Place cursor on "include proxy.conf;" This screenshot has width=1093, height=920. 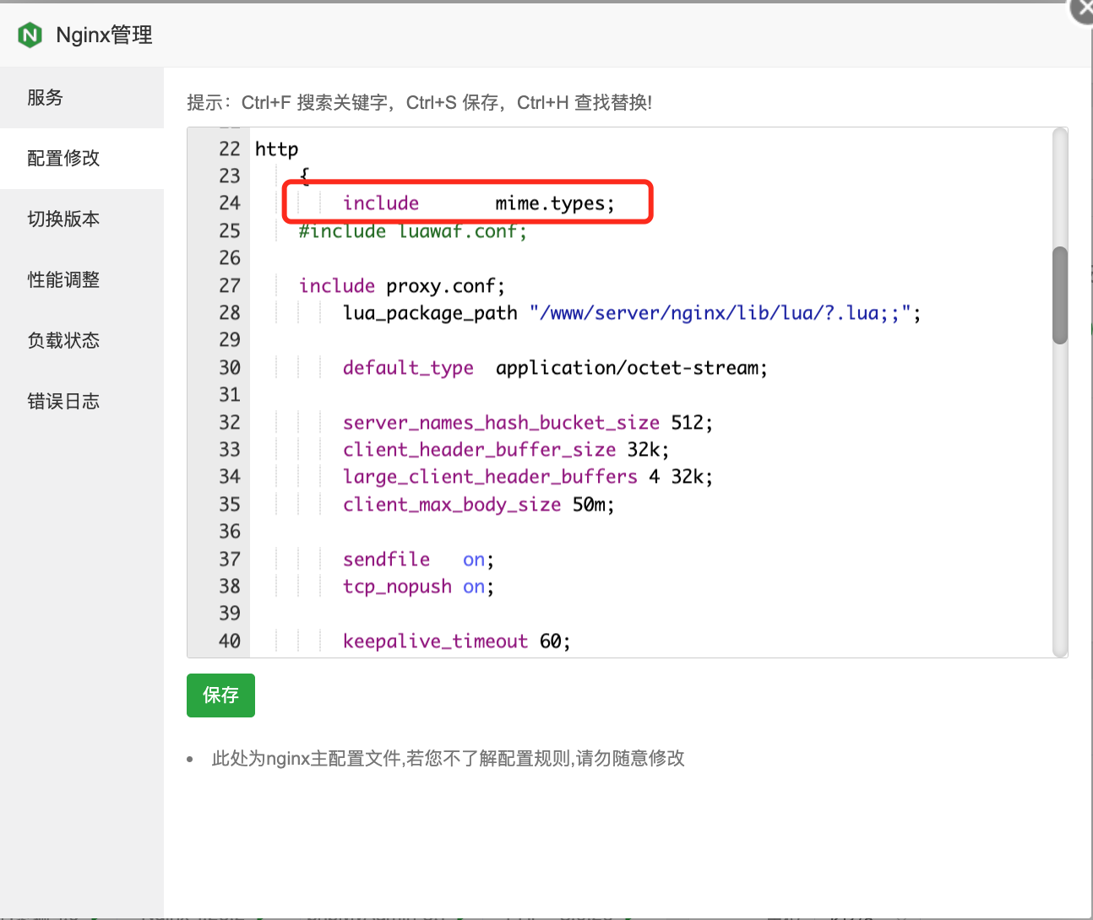pos(402,286)
